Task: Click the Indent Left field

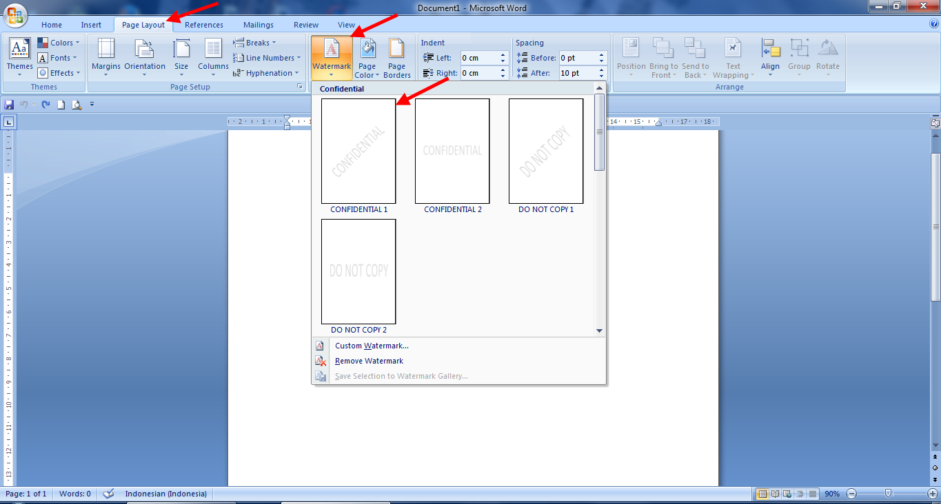Action: pyautogui.click(x=479, y=58)
